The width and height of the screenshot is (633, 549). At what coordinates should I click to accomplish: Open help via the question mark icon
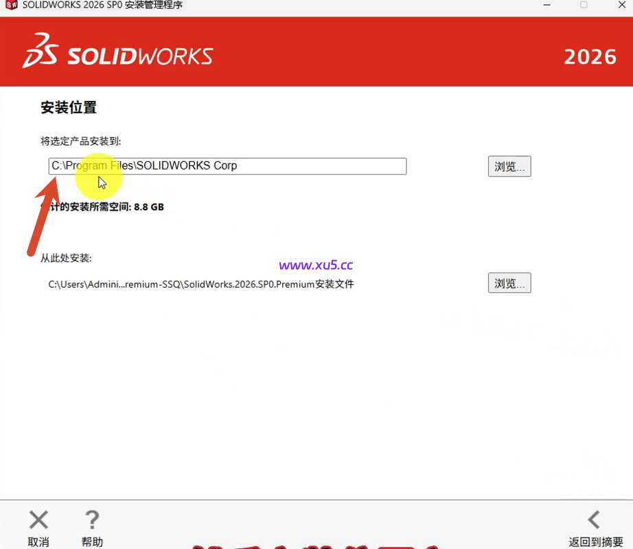click(x=92, y=519)
